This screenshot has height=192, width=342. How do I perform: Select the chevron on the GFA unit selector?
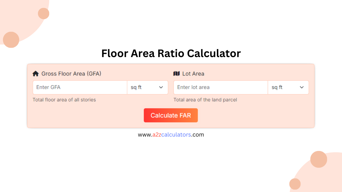(161, 87)
